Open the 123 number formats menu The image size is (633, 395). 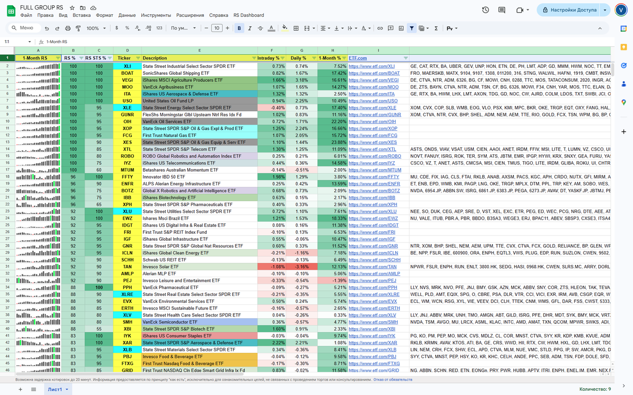pos(159,28)
